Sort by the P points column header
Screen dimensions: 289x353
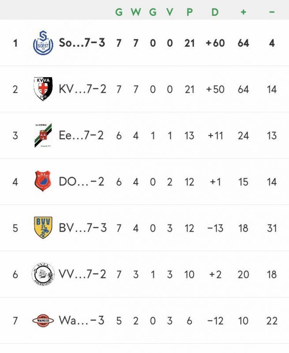(x=190, y=12)
